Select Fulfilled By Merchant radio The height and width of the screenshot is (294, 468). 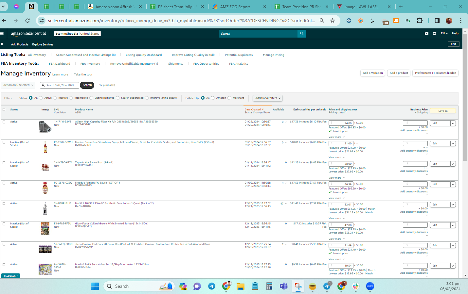(229, 98)
